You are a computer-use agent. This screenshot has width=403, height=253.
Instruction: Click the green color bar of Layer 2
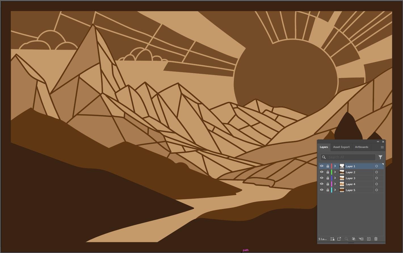(x=331, y=172)
